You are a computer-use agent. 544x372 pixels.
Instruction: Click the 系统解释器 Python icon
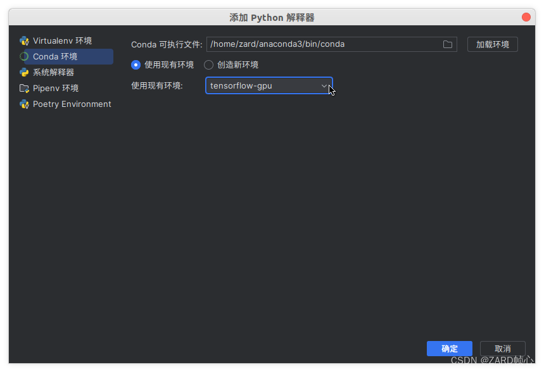pos(24,73)
